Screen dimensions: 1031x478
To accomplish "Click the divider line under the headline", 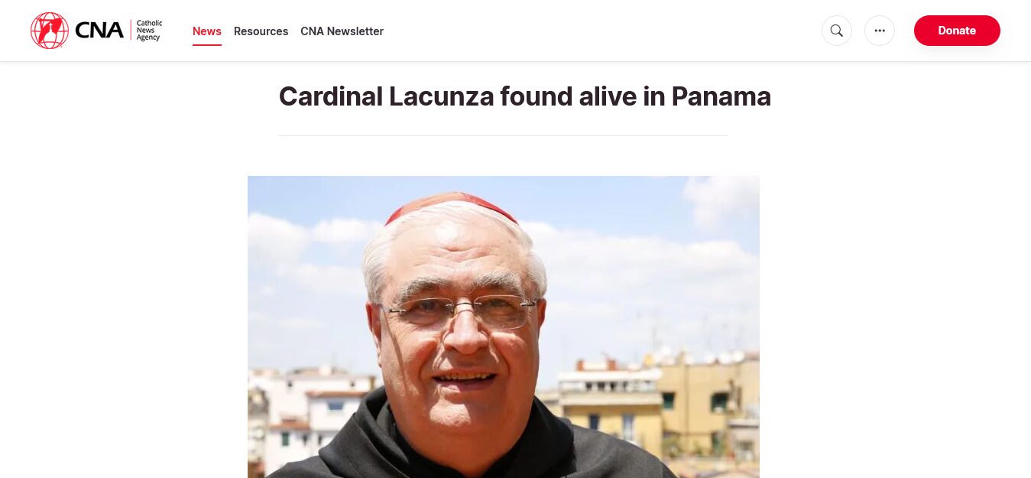I will pos(504,135).
